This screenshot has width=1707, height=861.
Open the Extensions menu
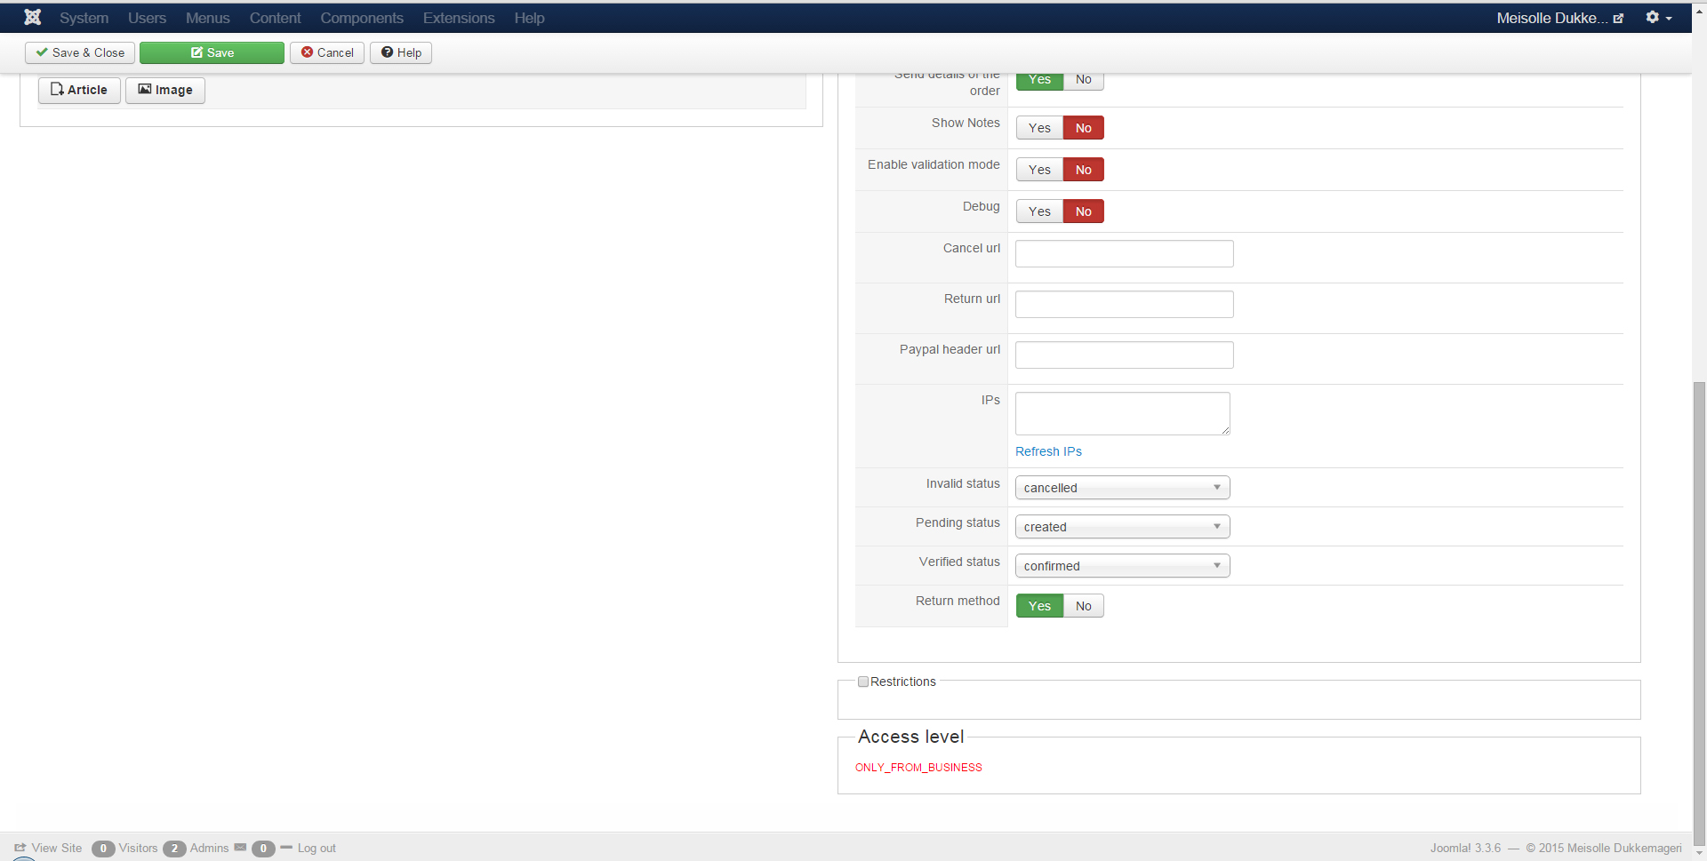click(x=459, y=18)
